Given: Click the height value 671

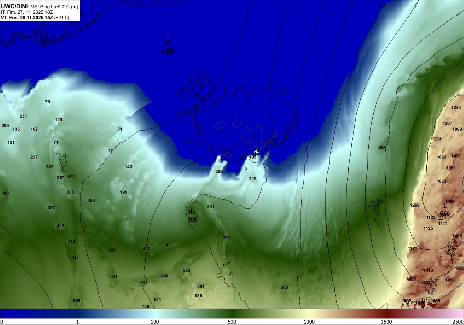Looking at the screenshot, I should tap(157, 299).
